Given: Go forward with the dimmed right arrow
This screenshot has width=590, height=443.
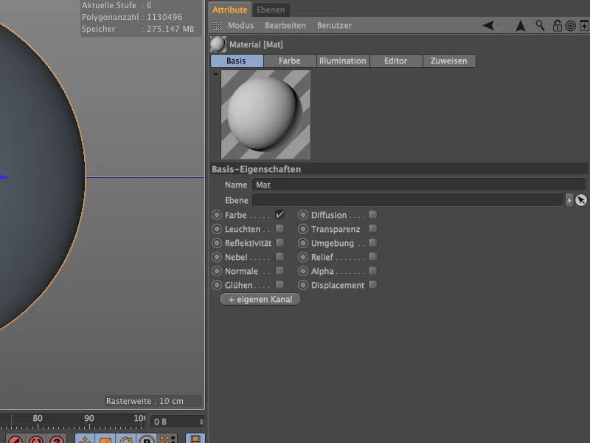Looking at the screenshot, I should 502,26.
